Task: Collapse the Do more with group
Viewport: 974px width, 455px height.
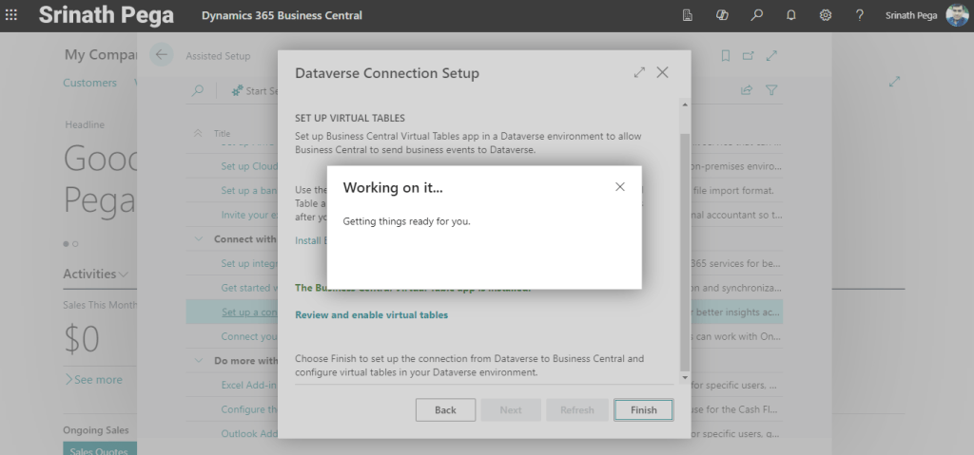Action: point(199,361)
